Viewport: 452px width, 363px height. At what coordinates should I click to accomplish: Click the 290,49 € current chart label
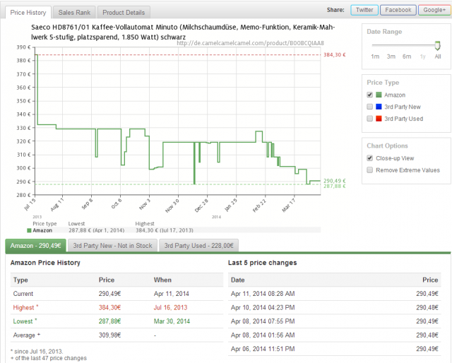point(334,181)
